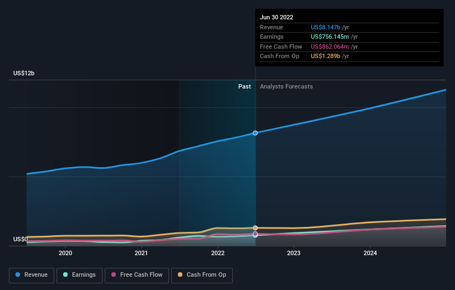The image size is (455, 290).
Task: Select the 2024 x-axis label
Action: pos(370,253)
